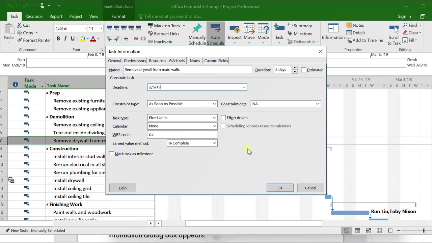Increase Duration with spinner up arrow
This screenshot has height=243, width=432.
tap(295, 68)
